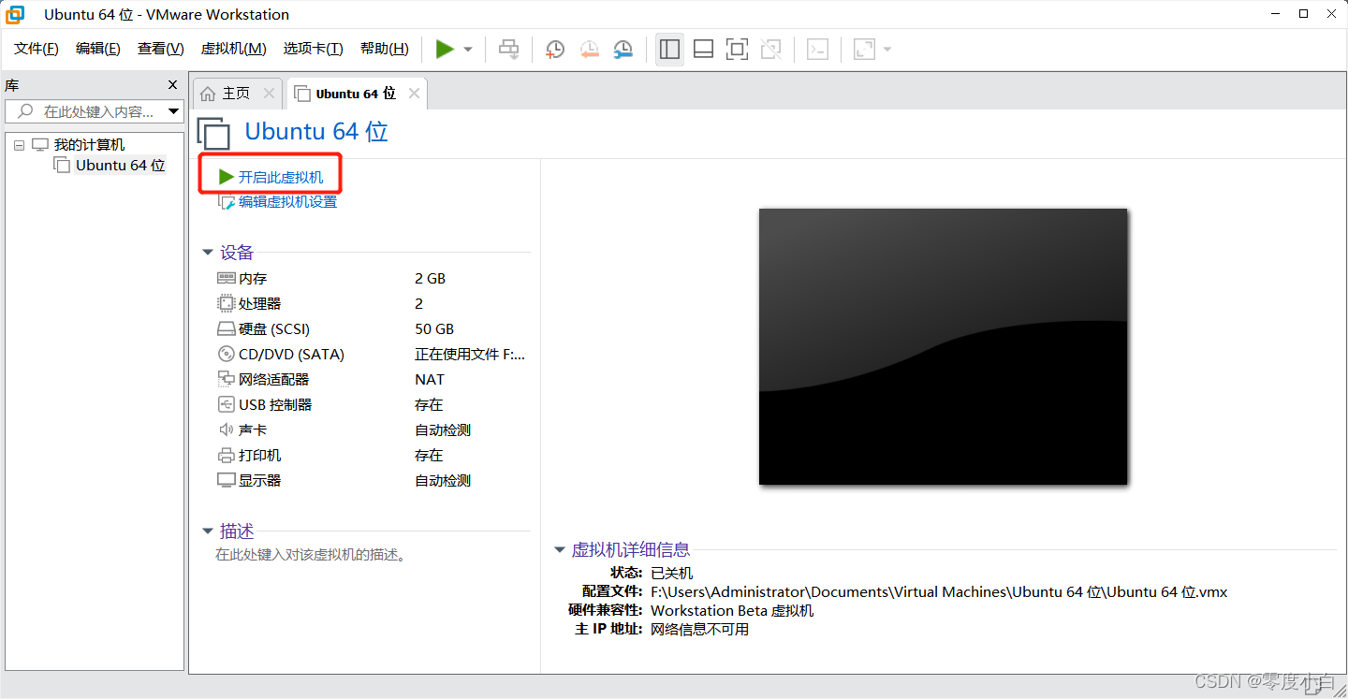Click the Ubuntu 64 位 page heading

pyautogui.click(x=316, y=131)
